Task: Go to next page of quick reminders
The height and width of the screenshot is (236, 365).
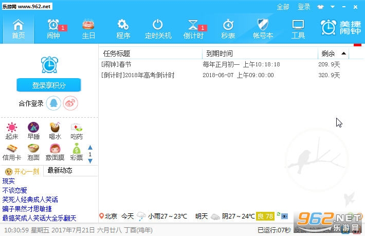Action: click(90, 161)
